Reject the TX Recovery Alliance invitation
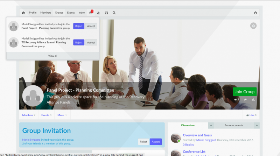This screenshot has height=156, width=280. (x=79, y=42)
